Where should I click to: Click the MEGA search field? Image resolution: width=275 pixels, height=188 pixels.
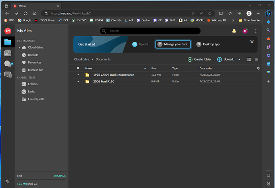pos(150,31)
